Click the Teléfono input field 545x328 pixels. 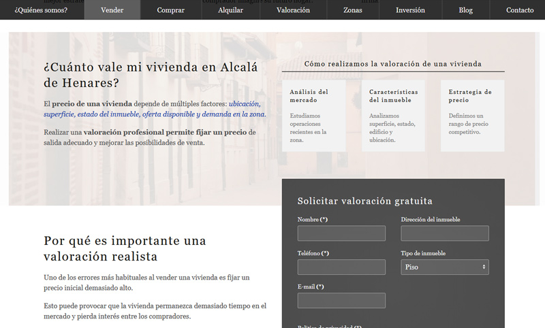[x=341, y=267]
